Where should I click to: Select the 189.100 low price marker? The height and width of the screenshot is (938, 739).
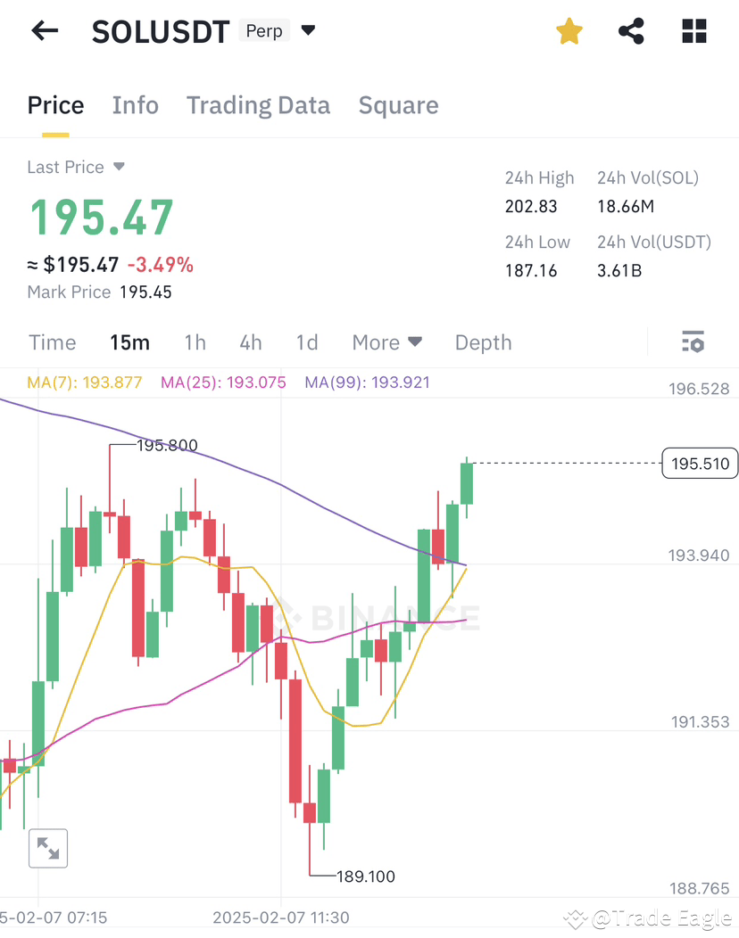tap(367, 876)
